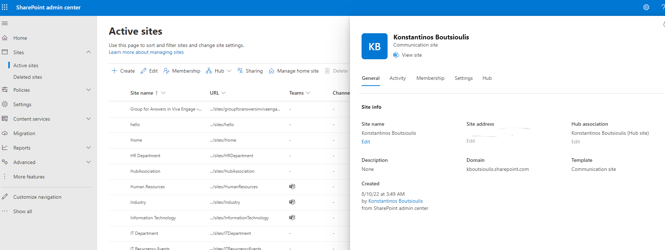Click the Sites icon in the sidebar

point(5,52)
